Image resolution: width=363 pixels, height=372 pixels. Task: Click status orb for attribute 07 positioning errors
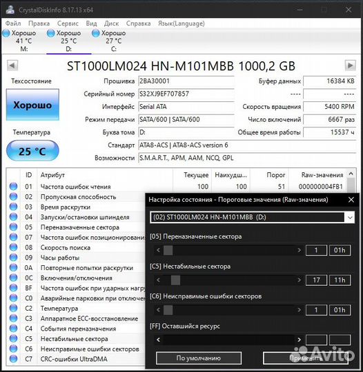[13, 237]
